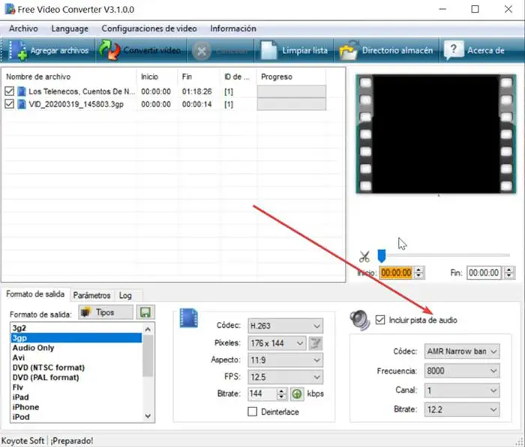Uncheck the Los Telenecos file row

pos(9,91)
